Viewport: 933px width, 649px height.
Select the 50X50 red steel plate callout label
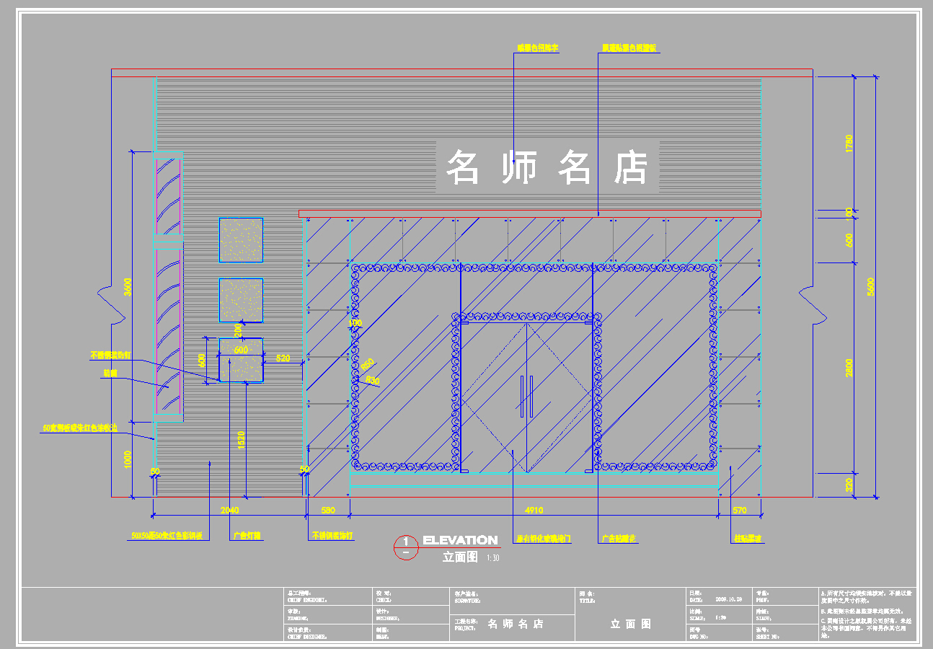click(167, 537)
